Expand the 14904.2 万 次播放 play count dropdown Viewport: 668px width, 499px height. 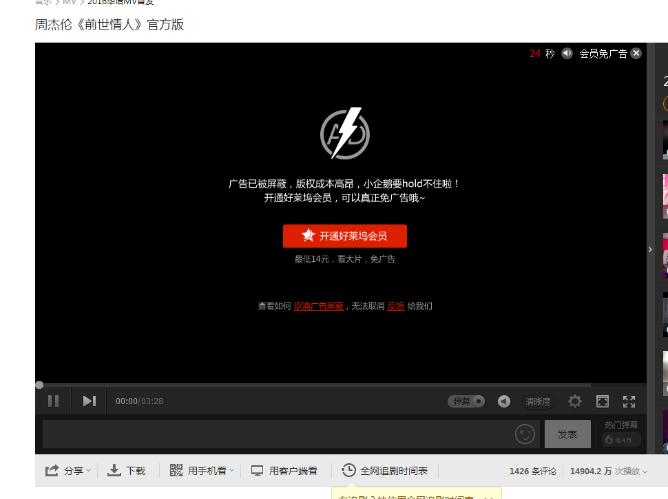[609, 471]
